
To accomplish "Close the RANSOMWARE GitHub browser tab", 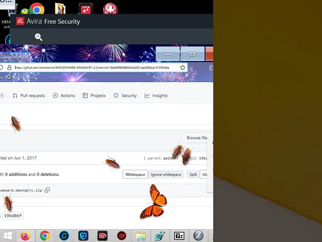I will click(26, 57).
